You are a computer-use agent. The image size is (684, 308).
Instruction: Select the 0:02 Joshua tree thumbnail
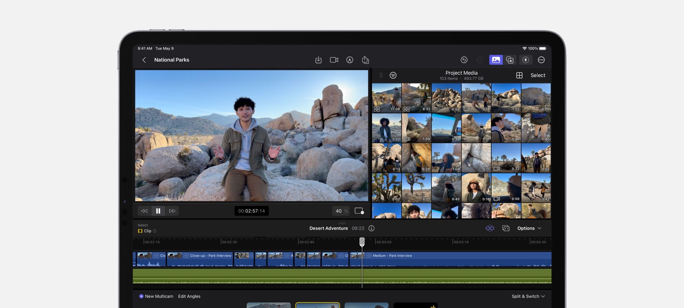386,188
